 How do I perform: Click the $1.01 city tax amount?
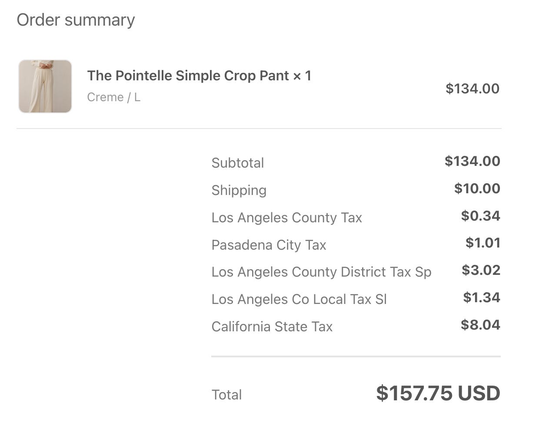(483, 243)
